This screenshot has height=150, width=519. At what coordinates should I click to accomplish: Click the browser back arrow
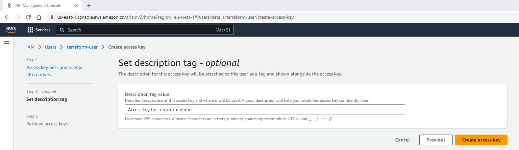(7, 17)
